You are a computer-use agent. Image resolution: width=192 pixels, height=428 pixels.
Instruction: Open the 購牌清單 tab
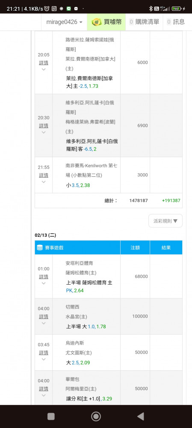coord(144,22)
